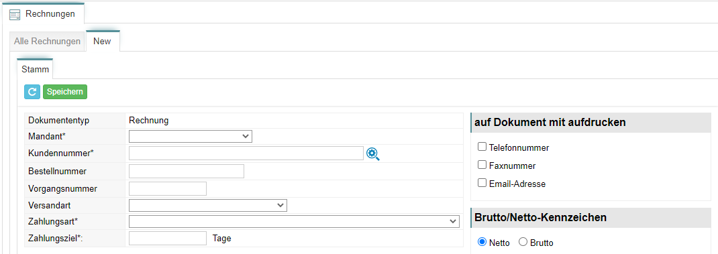Switch to Alle Rechnungen tab
Image resolution: width=718 pixels, height=254 pixels.
coord(47,41)
